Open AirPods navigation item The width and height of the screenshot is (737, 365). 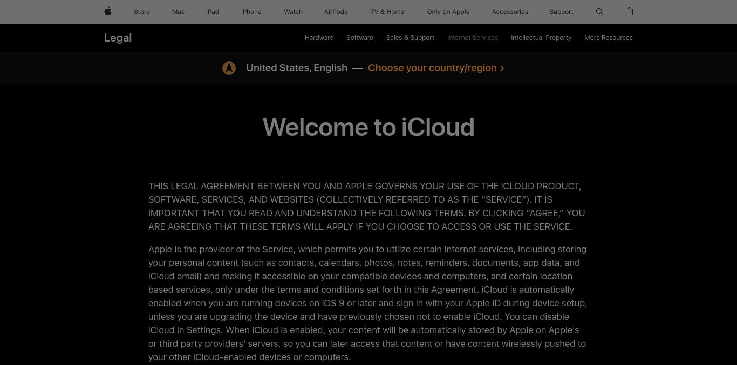tap(336, 12)
